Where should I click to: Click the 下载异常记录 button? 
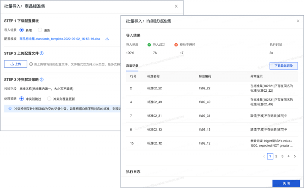(x=283, y=66)
